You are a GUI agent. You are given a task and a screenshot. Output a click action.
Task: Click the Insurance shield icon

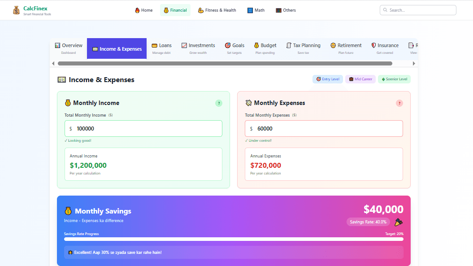pos(373,45)
